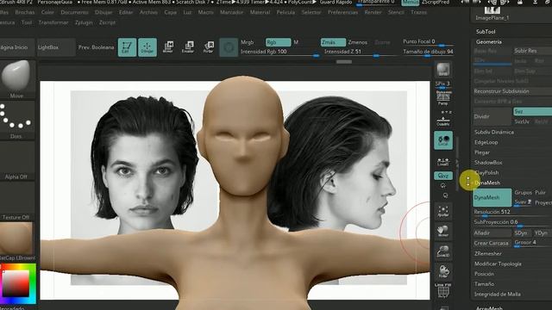Open the Transformar menu

tap(53, 22)
